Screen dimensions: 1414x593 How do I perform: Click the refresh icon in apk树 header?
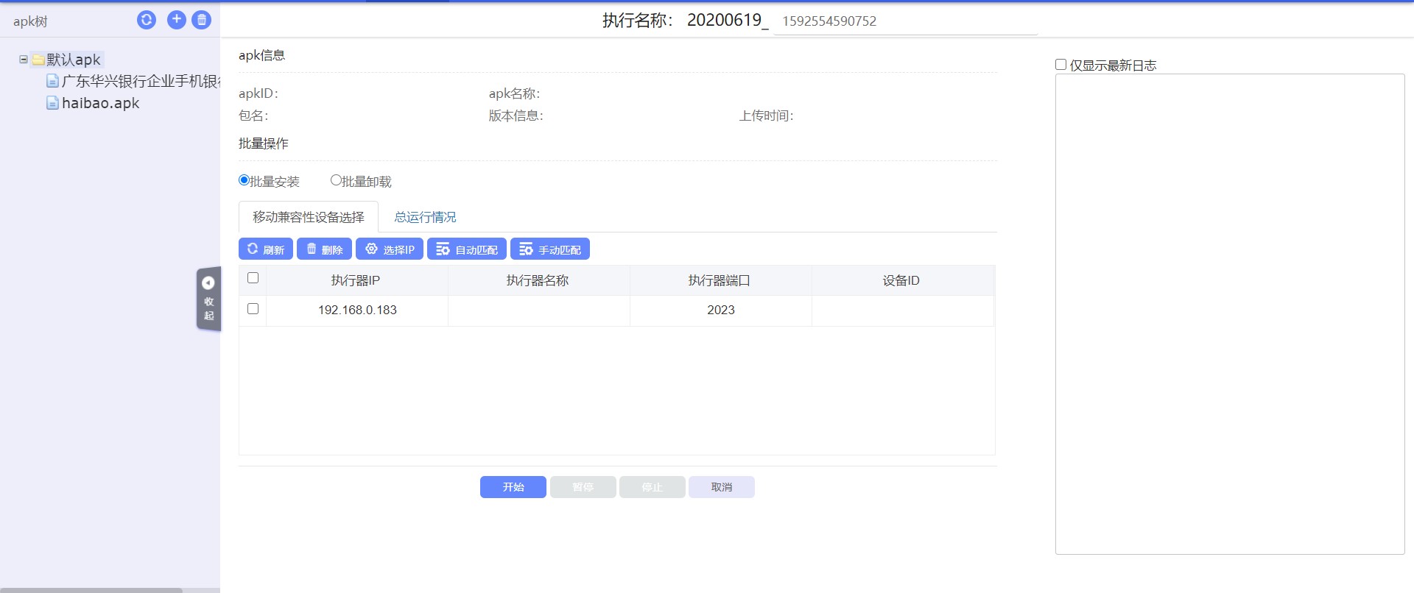[147, 20]
